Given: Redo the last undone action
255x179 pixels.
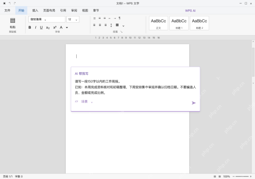Looking at the screenshot, I should [x=15, y=3].
